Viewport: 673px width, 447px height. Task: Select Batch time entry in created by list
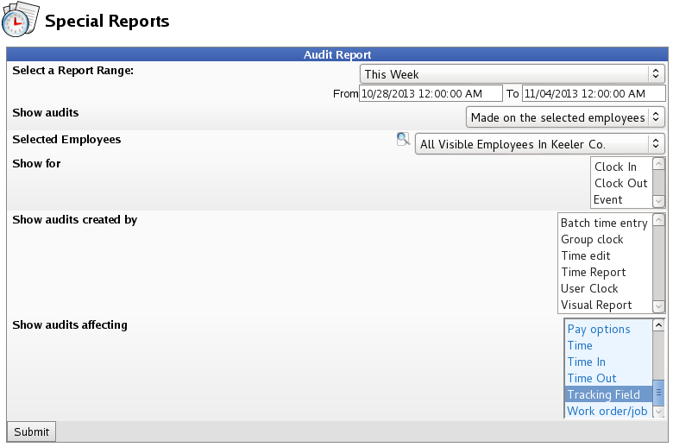point(605,223)
